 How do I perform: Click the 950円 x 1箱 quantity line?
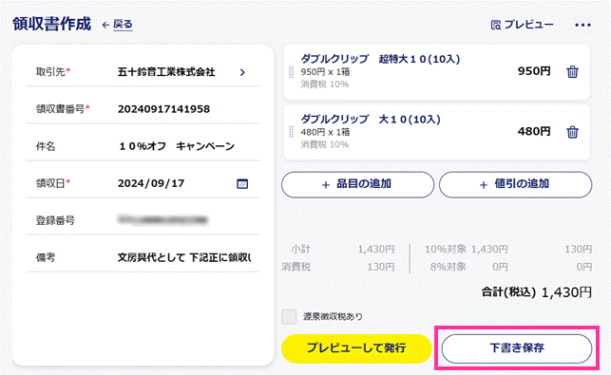tap(325, 72)
